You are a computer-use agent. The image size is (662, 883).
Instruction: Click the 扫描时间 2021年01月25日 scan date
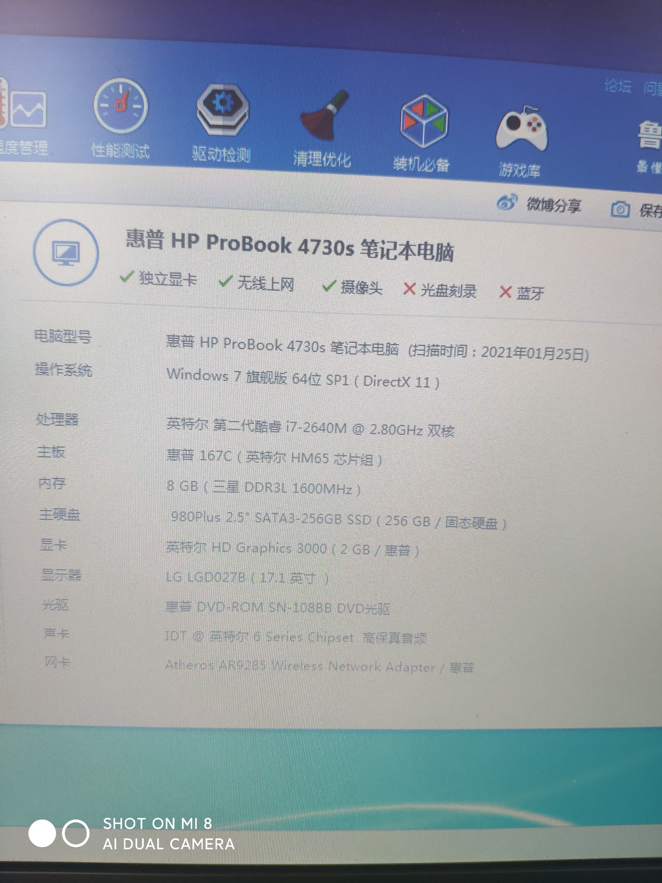498,352
